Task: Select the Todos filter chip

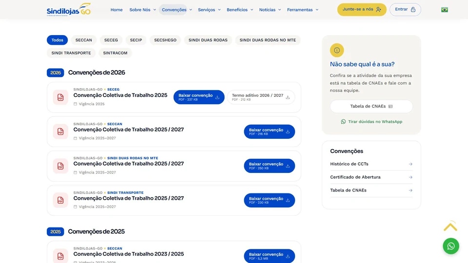Action: [58, 40]
